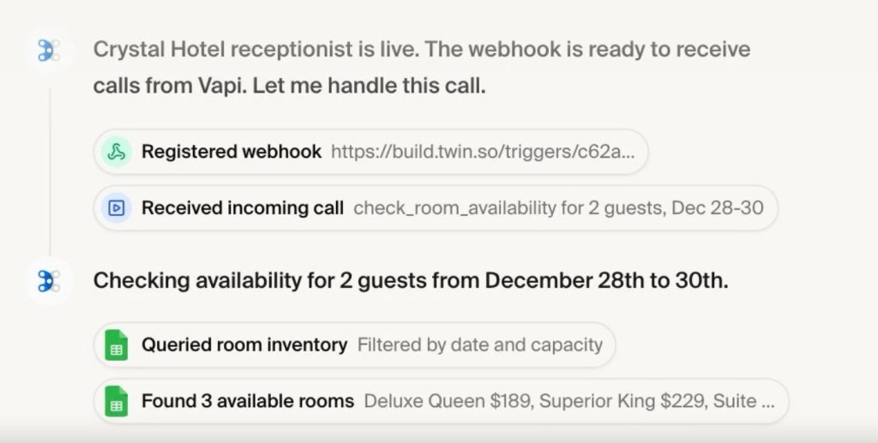Expand the truncated room list ellipsis after Suite
Screen dimensions: 878x443
[x=767, y=401]
